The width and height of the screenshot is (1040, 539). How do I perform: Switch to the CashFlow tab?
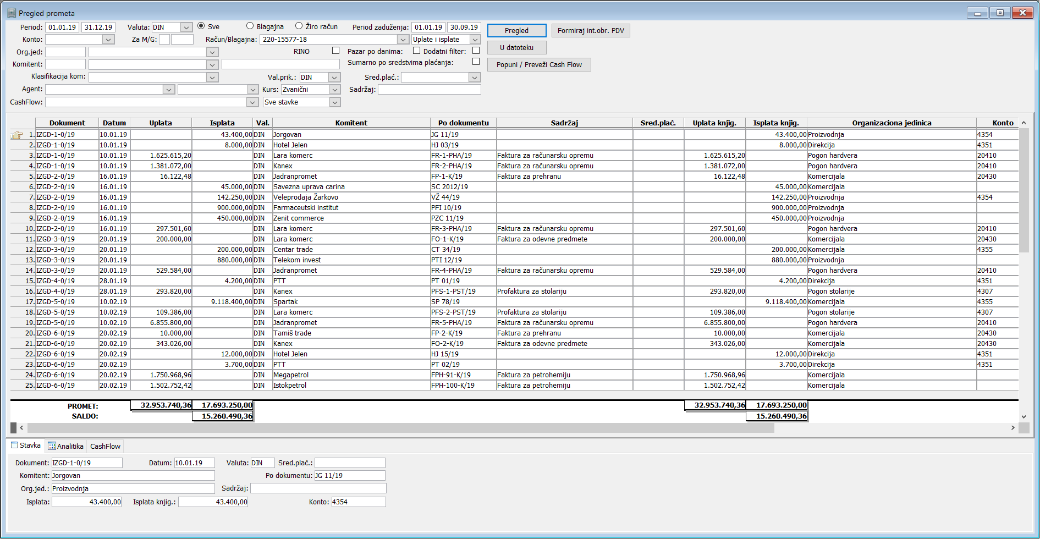[x=105, y=446]
